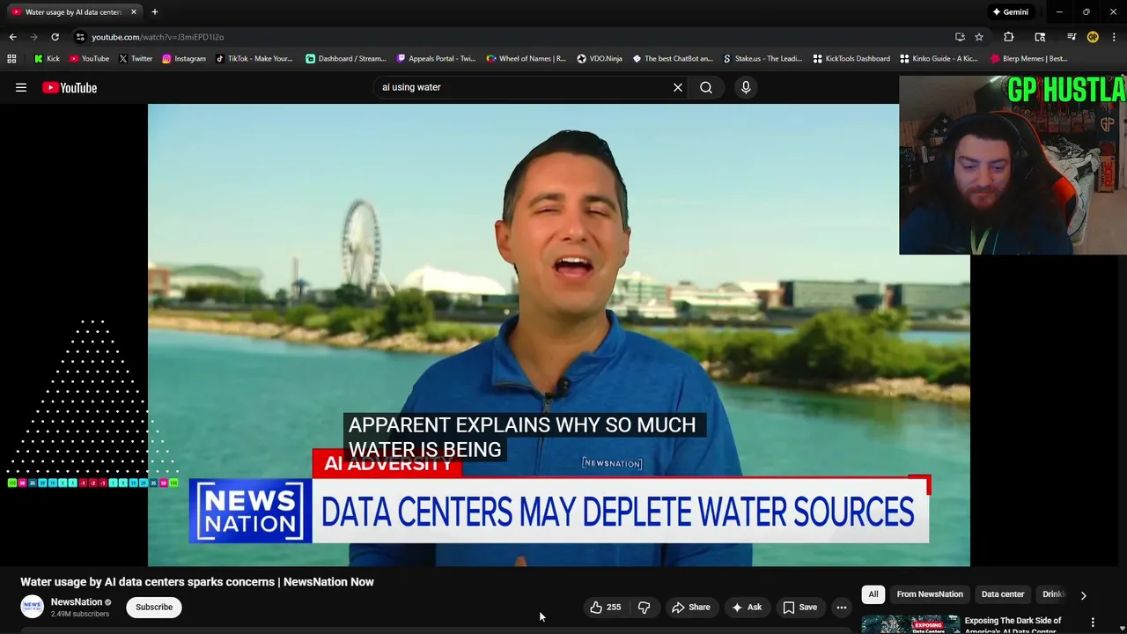Open the media controls toolbar icon
Image resolution: width=1127 pixels, height=634 pixels.
[1072, 37]
